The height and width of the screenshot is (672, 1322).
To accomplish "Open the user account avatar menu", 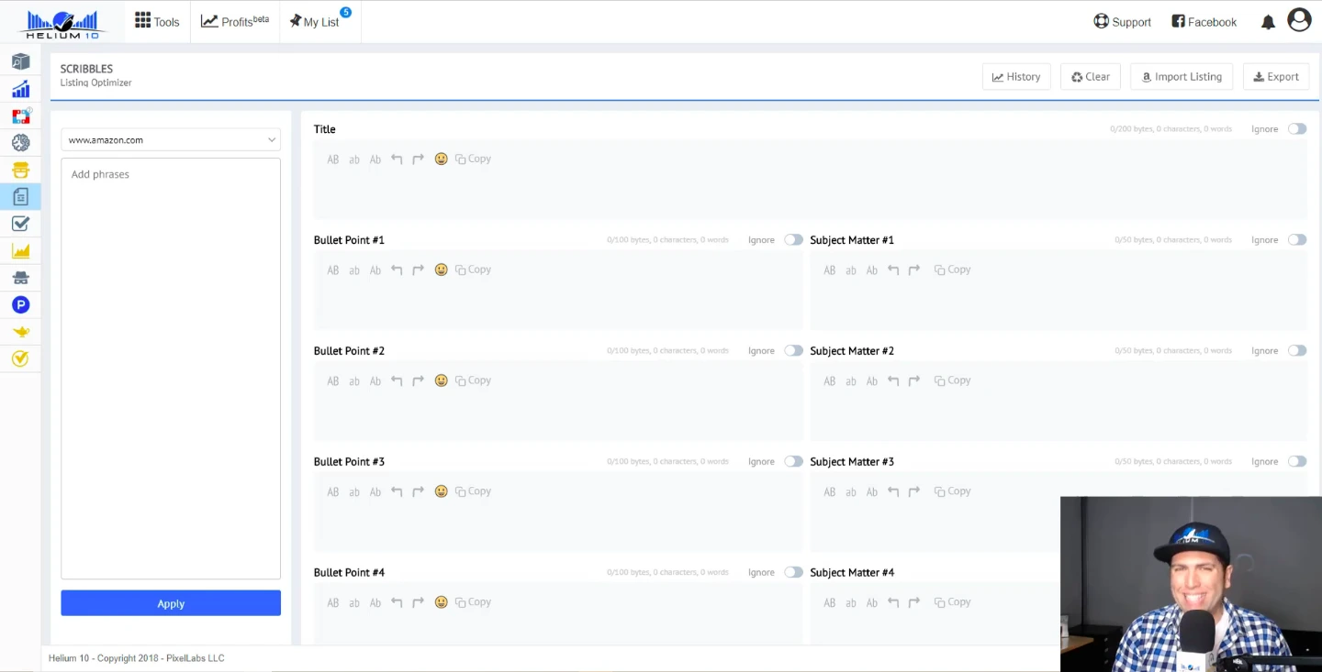I will click(1299, 20).
